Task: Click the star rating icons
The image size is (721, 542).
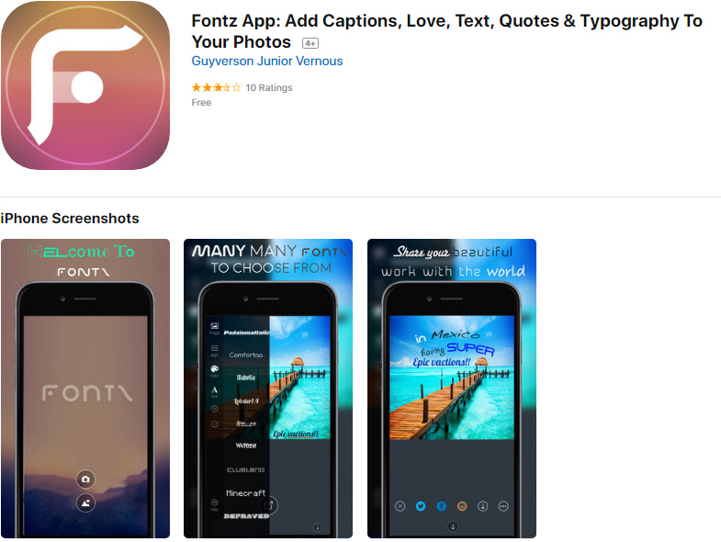Action: tap(216, 87)
